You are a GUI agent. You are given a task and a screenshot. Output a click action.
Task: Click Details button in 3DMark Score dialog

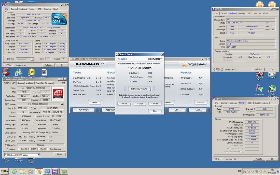coord(124,104)
